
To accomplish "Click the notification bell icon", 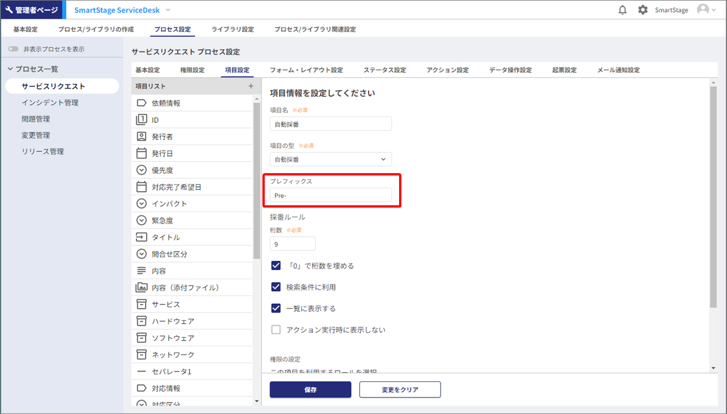I will click(x=622, y=10).
